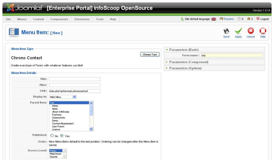Expand the Parameters (System) panel
Screen dimensions: 274x160
214,68
